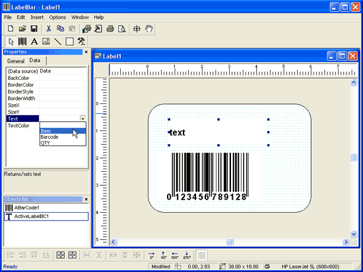Select the hand pan tool
The height and width of the screenshot is (272, 363).
point(149,29)
